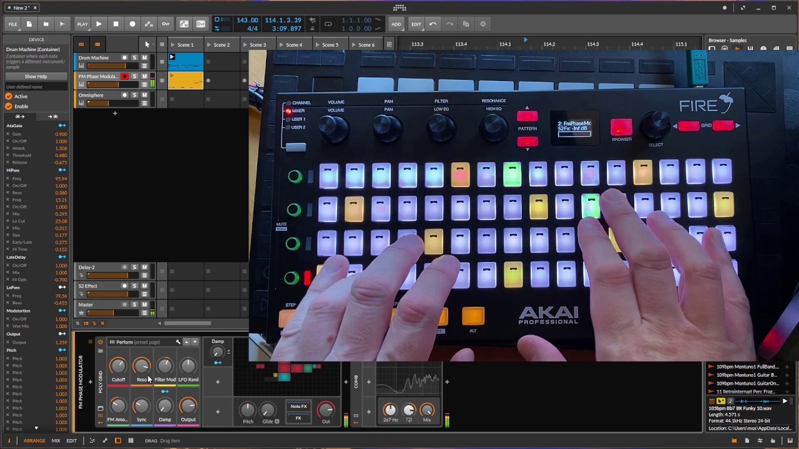Open the dashboard grid icon in title bar
This screenshot has width=799, height=449.
coord(399,7)
